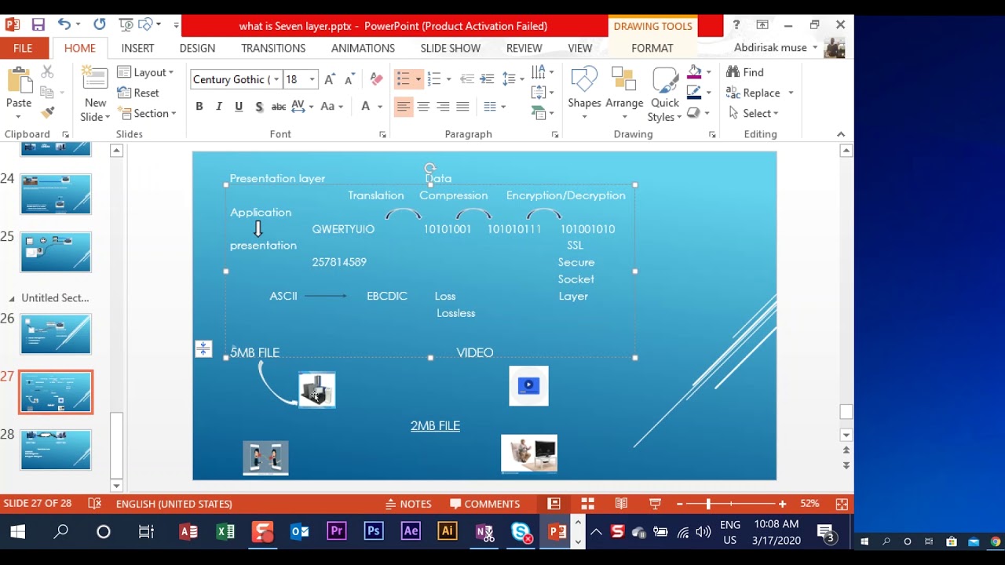Switch to the INSERT tab
Image resolution: width=1005 pixels, height=565 pixels.
(x=137, y=48)
